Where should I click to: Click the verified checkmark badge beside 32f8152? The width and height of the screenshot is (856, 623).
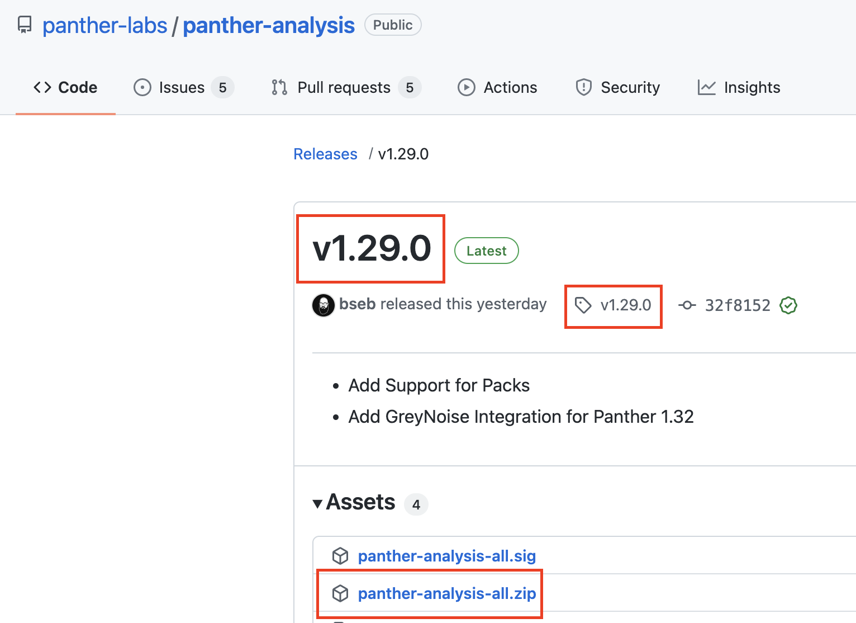pyautogui.click(x=788, y=305)
